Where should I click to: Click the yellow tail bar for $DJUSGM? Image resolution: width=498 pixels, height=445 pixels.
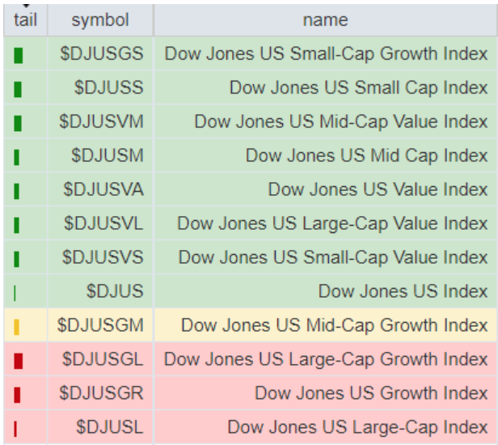[17, 327]
